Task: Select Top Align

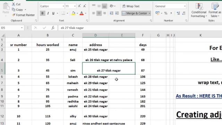Action: (x=94, y=6)
